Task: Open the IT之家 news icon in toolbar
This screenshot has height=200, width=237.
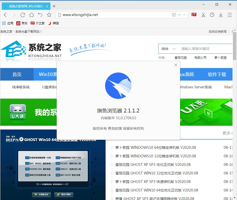Action: tap(194, 15)
